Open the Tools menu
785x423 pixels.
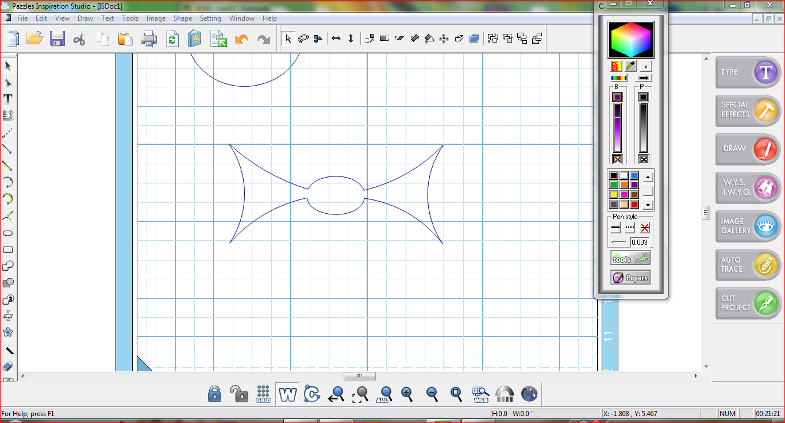[130, 18]
